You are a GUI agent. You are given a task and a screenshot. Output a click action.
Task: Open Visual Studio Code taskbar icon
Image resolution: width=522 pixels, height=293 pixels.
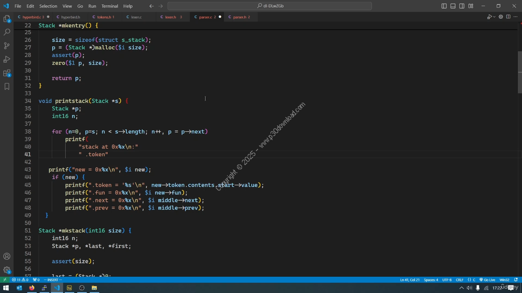point(57,288)
